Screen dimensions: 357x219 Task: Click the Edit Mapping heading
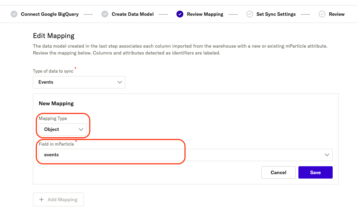pos(54,36)
